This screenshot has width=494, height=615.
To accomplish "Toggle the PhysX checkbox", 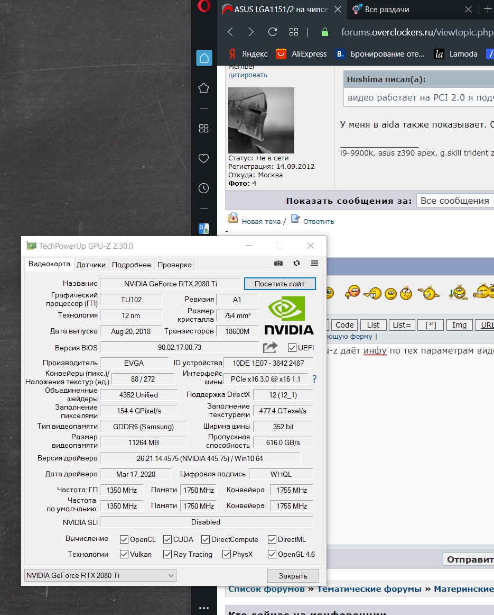I will [x=226, y=554].
